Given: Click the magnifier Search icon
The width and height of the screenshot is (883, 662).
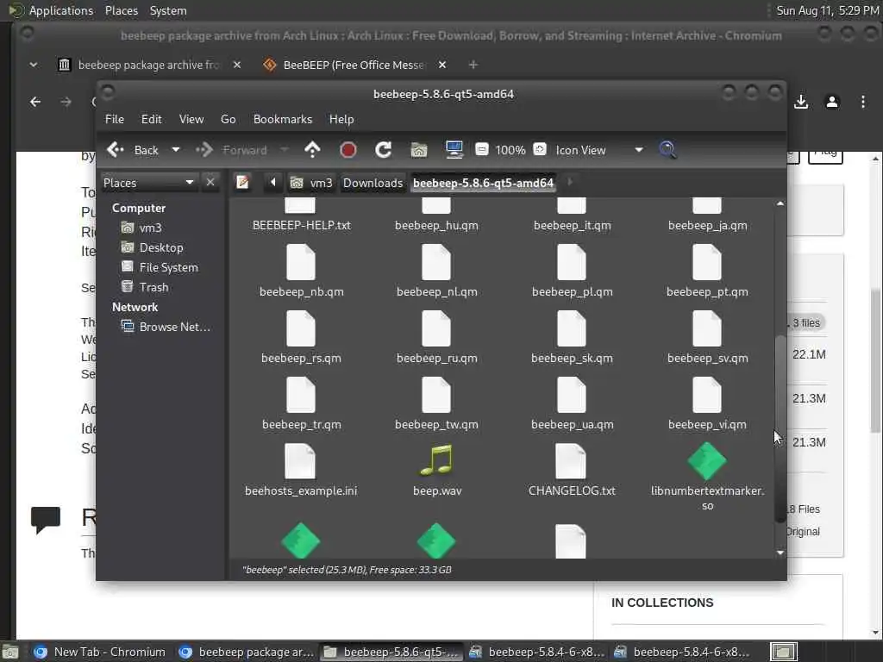Looking at the screenshot, I should [x=668, y=150].
